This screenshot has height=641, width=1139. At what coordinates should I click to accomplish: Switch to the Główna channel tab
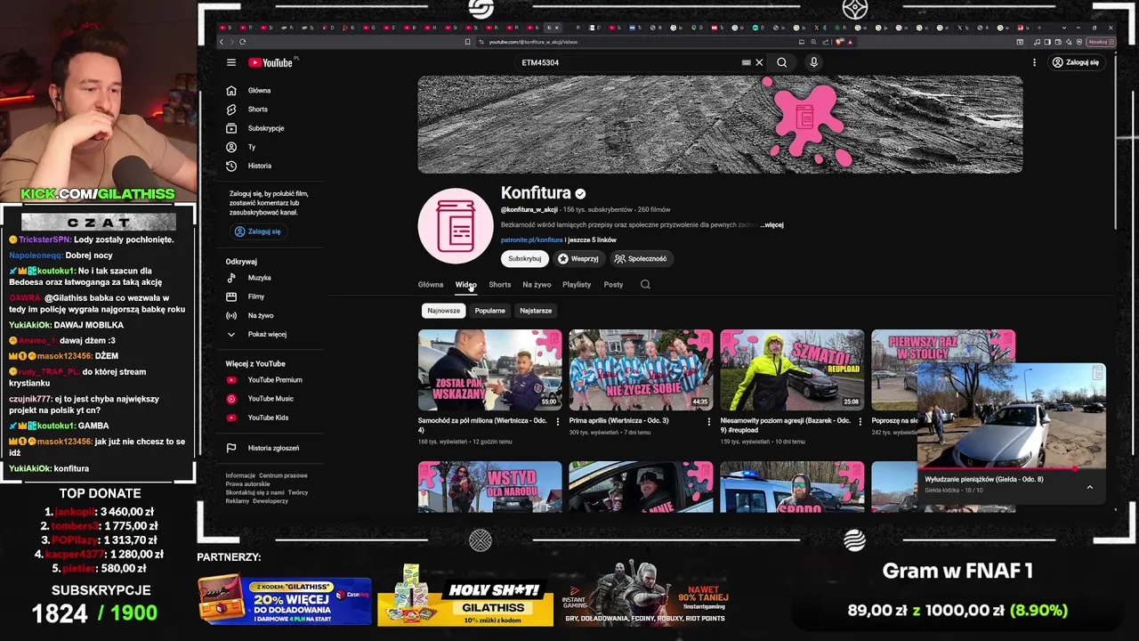(x=431, y=285)
